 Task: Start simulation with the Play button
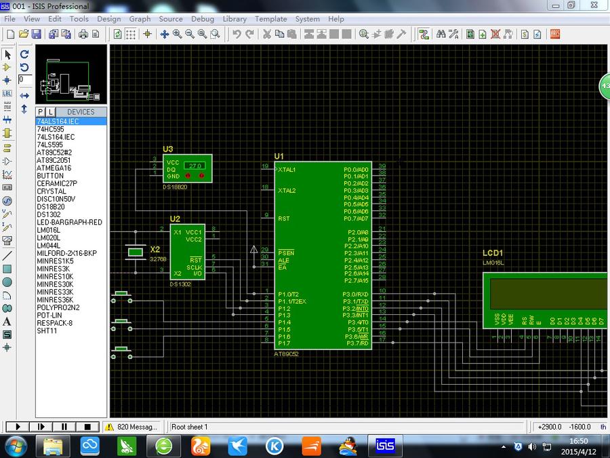pyautogui.click(x=17, y=427)
